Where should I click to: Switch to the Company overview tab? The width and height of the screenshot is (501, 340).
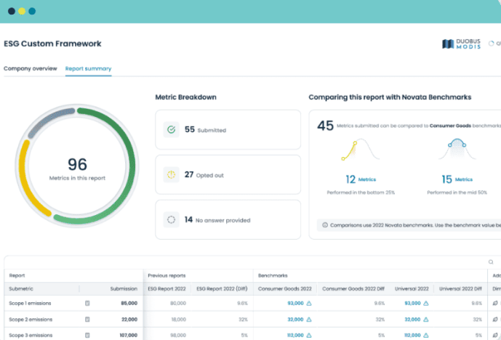click(30, 68)
